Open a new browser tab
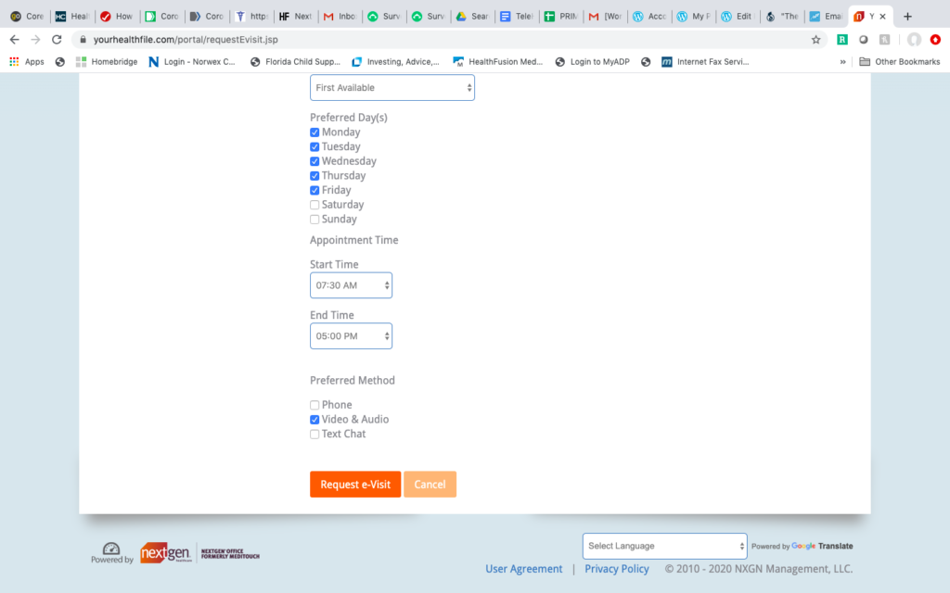This screenshot has height=593, width=950. (907, 17)
